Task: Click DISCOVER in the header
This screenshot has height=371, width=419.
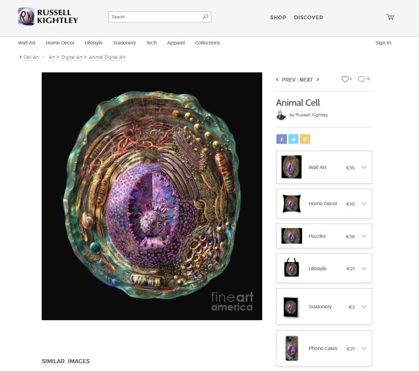Action: 309,17
